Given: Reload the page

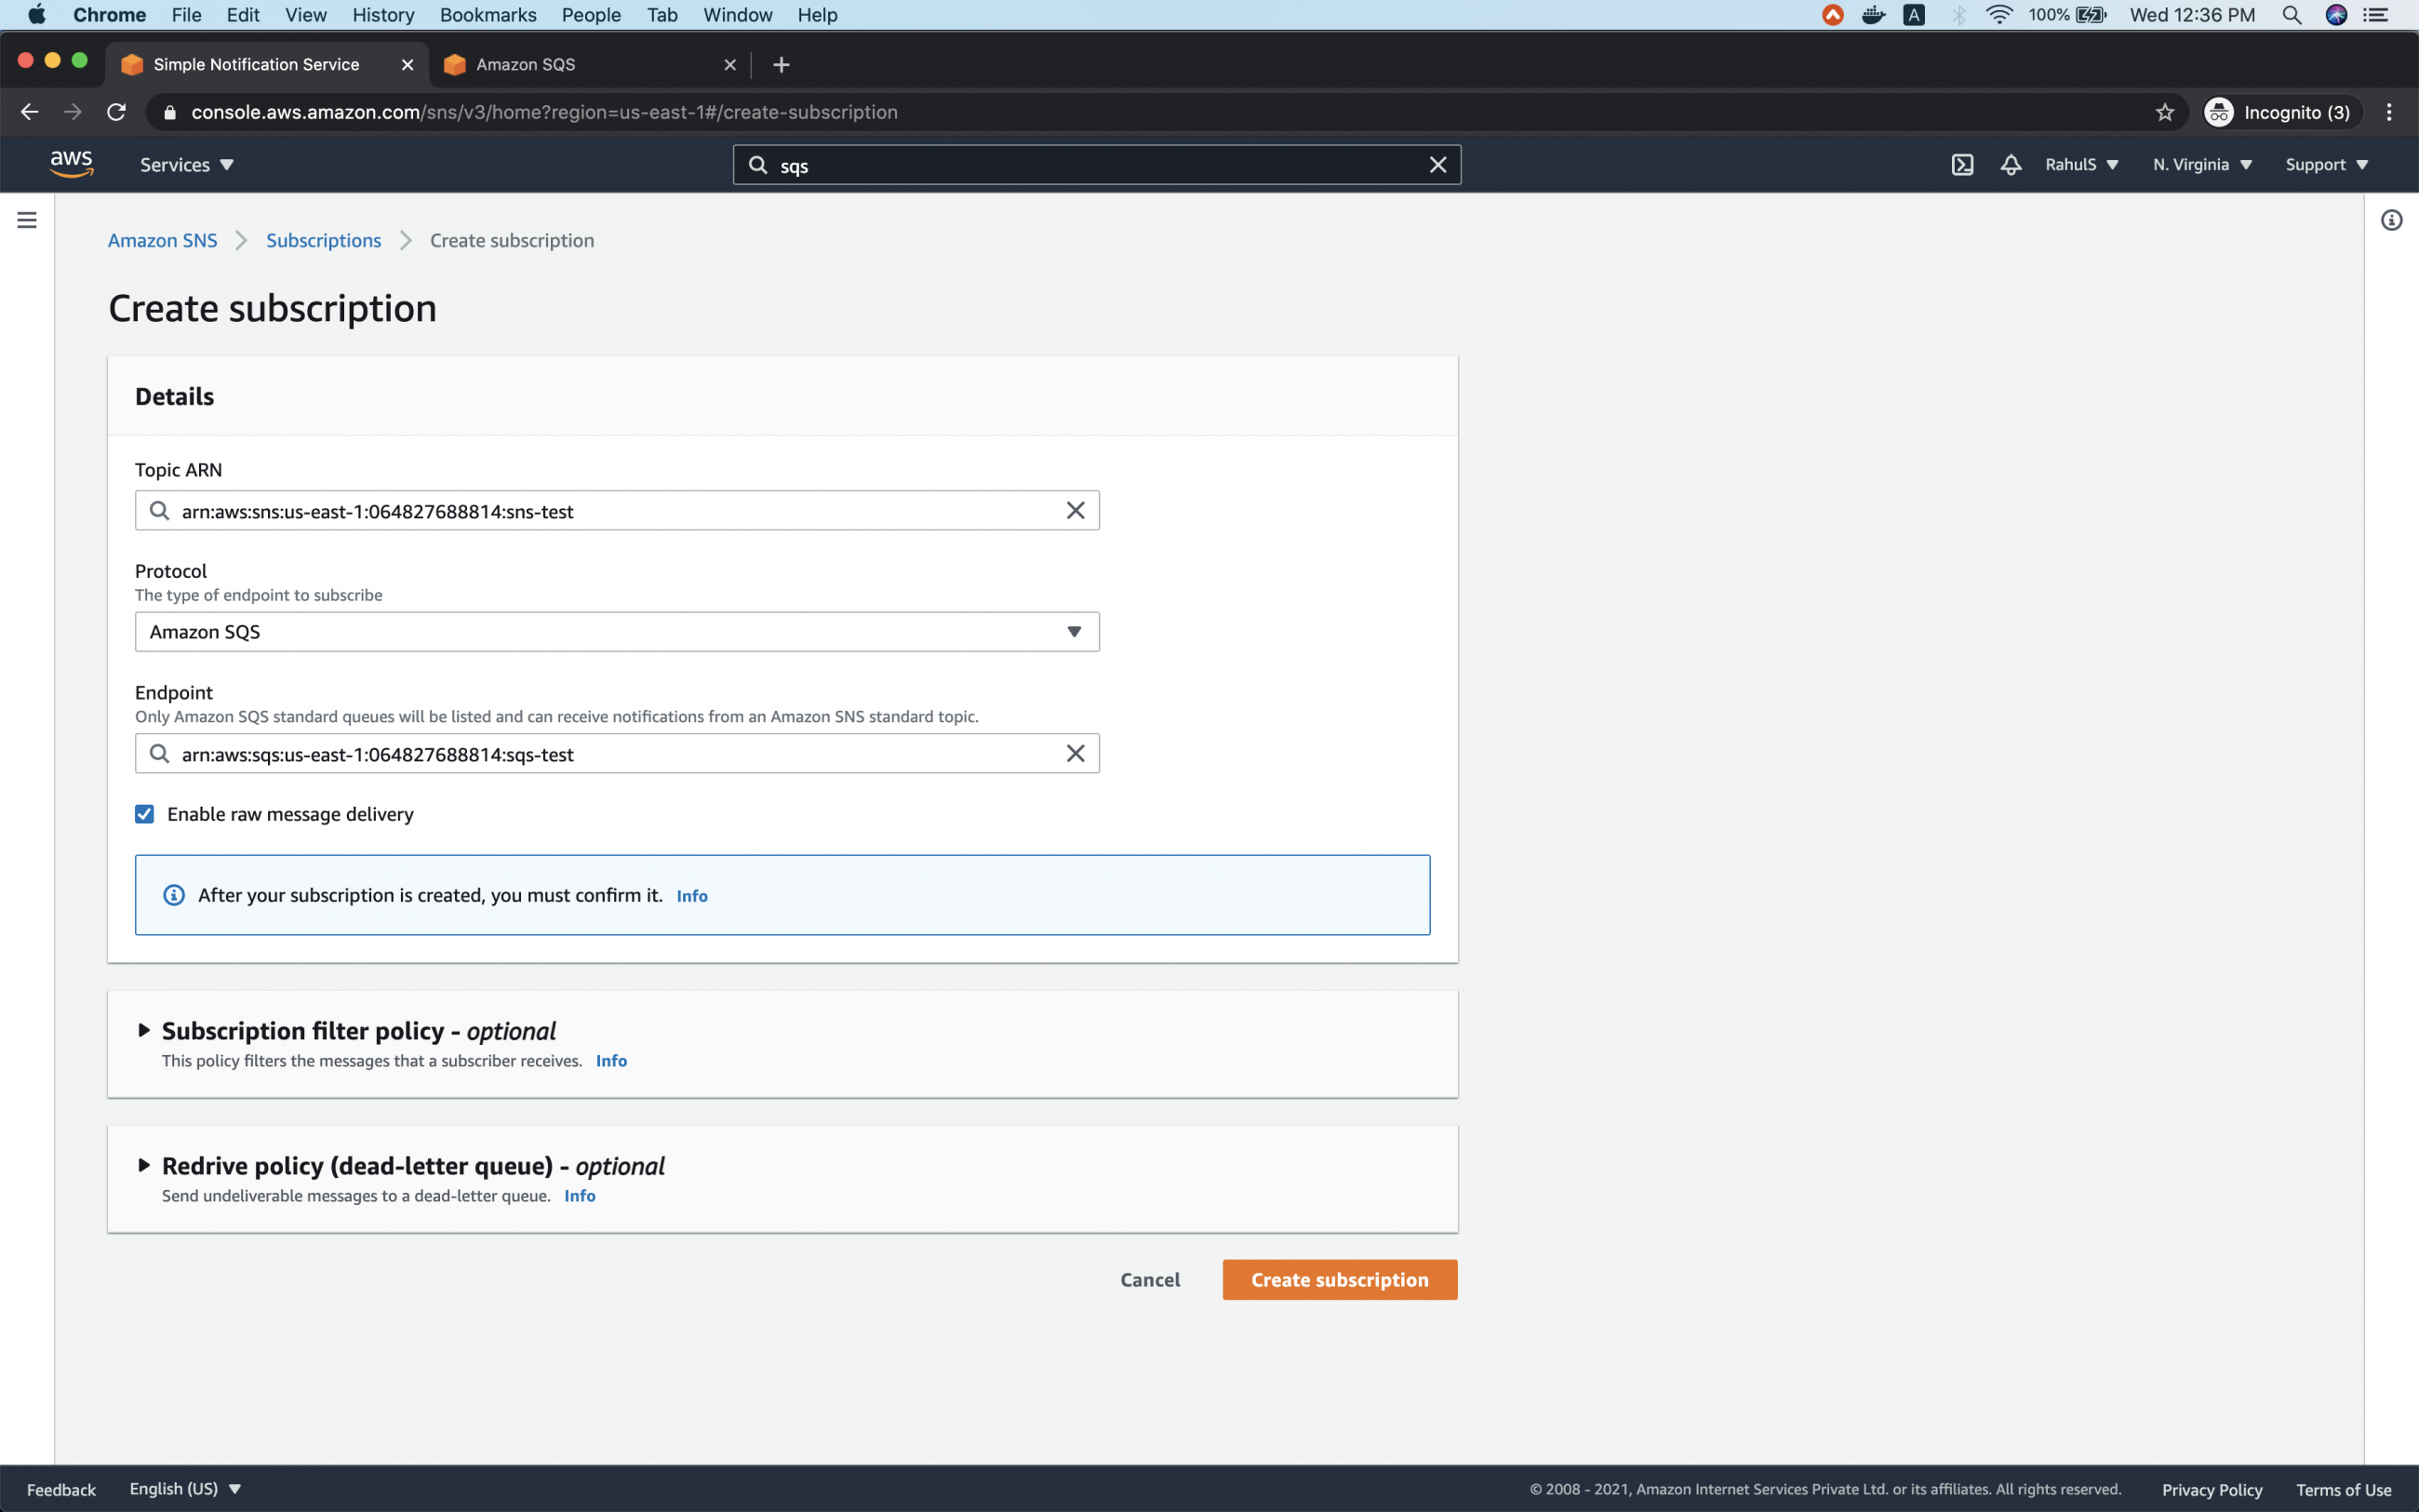Looking at the screenshot, I should click(x=116, y=111).
